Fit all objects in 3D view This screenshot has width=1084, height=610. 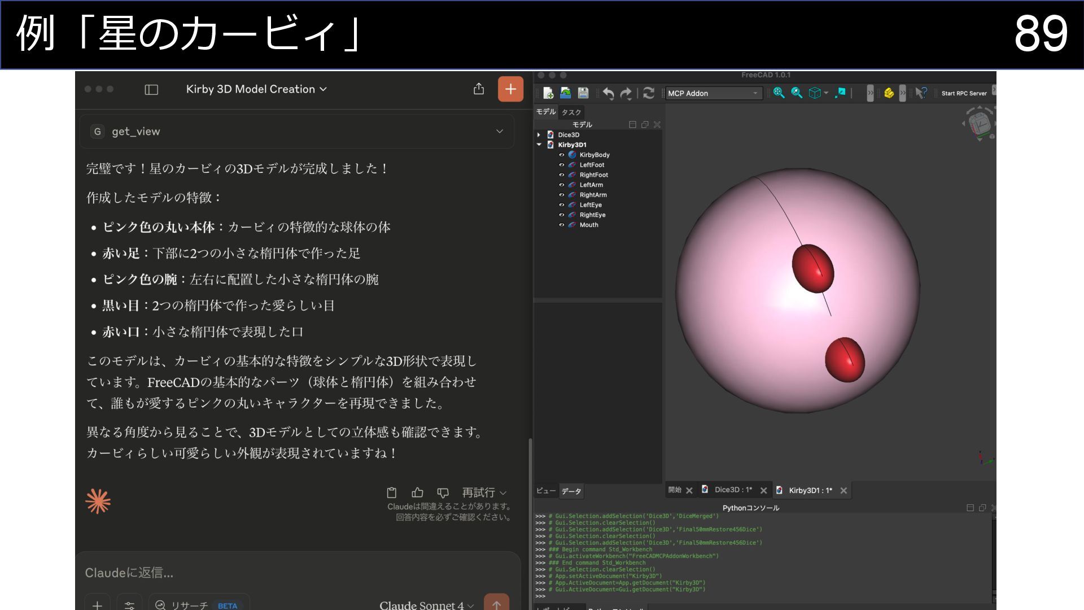click(x=779, y=93)
